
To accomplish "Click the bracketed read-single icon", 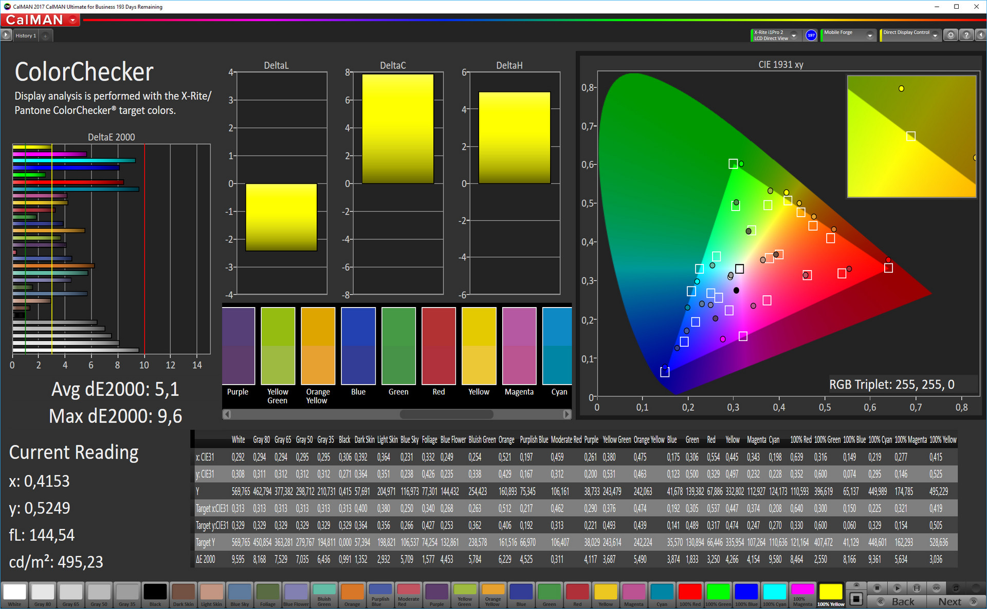I will click(917, 588).
